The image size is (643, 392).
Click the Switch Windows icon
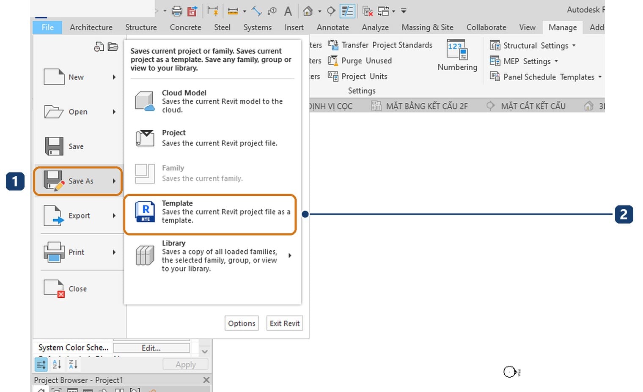point(383,11)
